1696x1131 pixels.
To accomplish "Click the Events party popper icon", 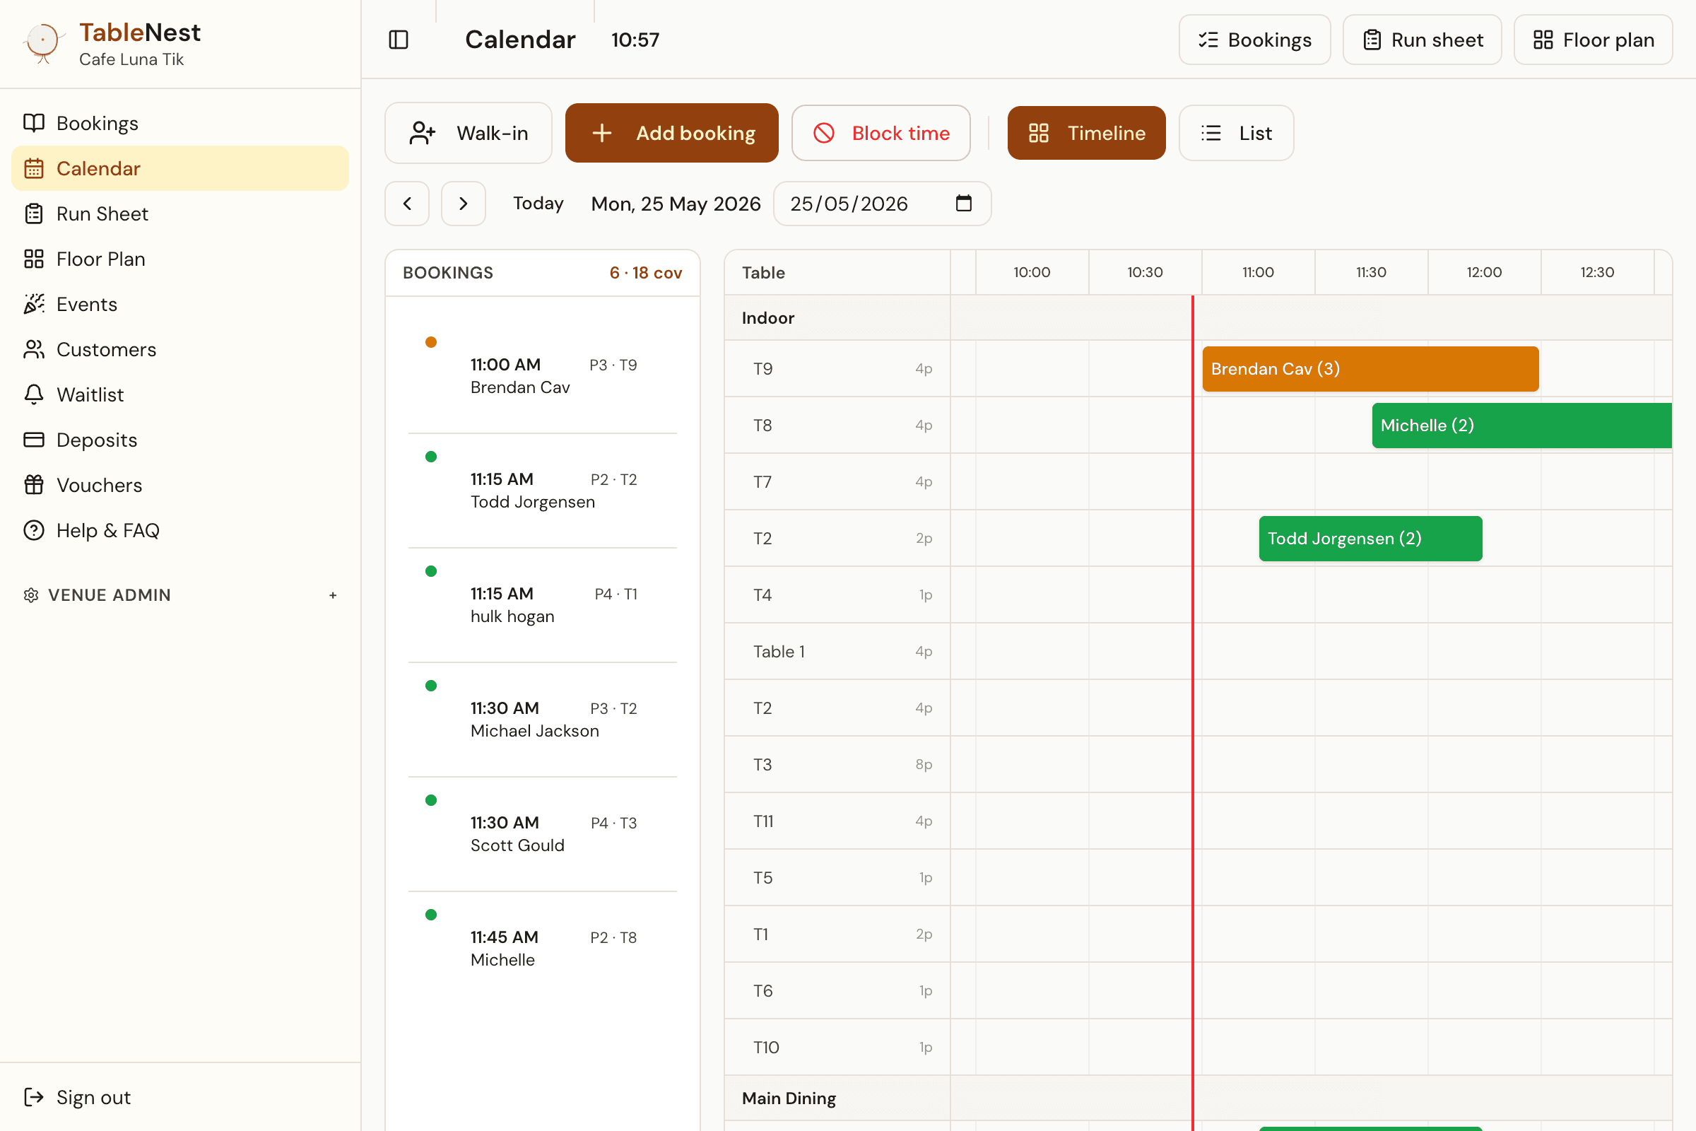I will pos(34,305).
